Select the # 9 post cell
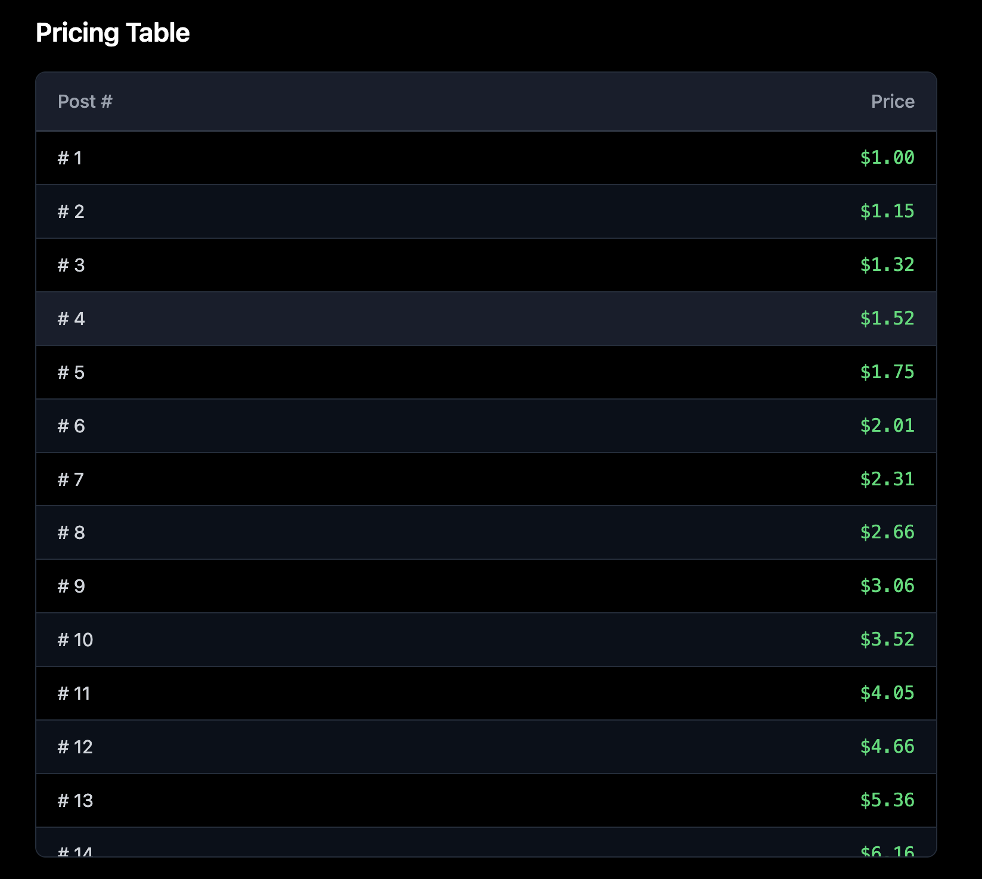The image size is (982, 879). pyautogui.click(x=71, y=586)
